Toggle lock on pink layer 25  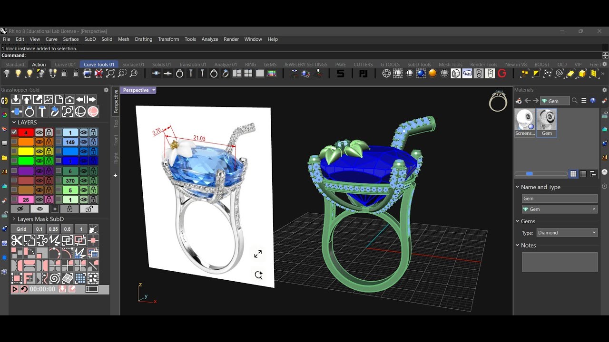49,199
